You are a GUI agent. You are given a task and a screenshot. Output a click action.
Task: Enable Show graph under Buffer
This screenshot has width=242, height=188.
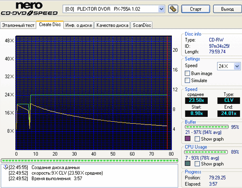(197, 139)
